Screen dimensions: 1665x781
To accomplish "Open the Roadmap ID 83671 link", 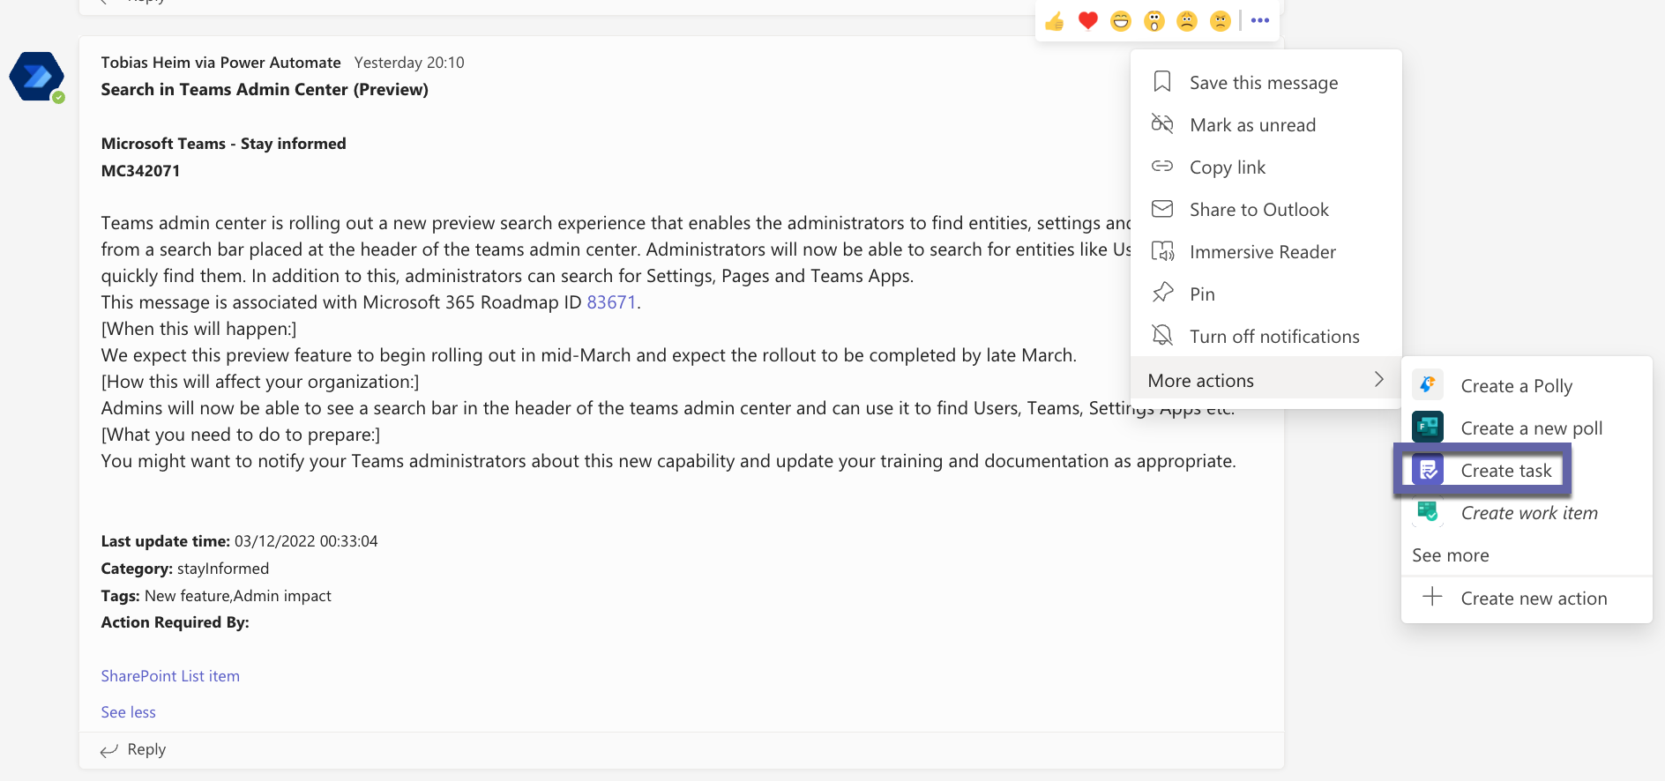I will click(x=611, y=301).
